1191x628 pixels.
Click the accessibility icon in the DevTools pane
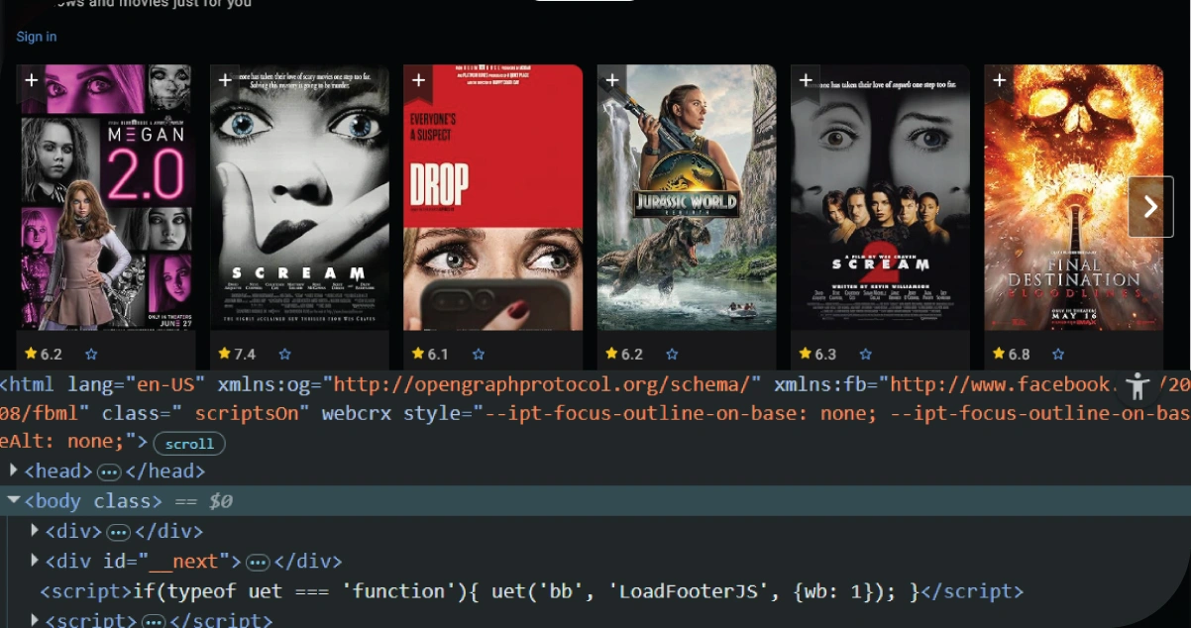click(x=1137, y=386)
